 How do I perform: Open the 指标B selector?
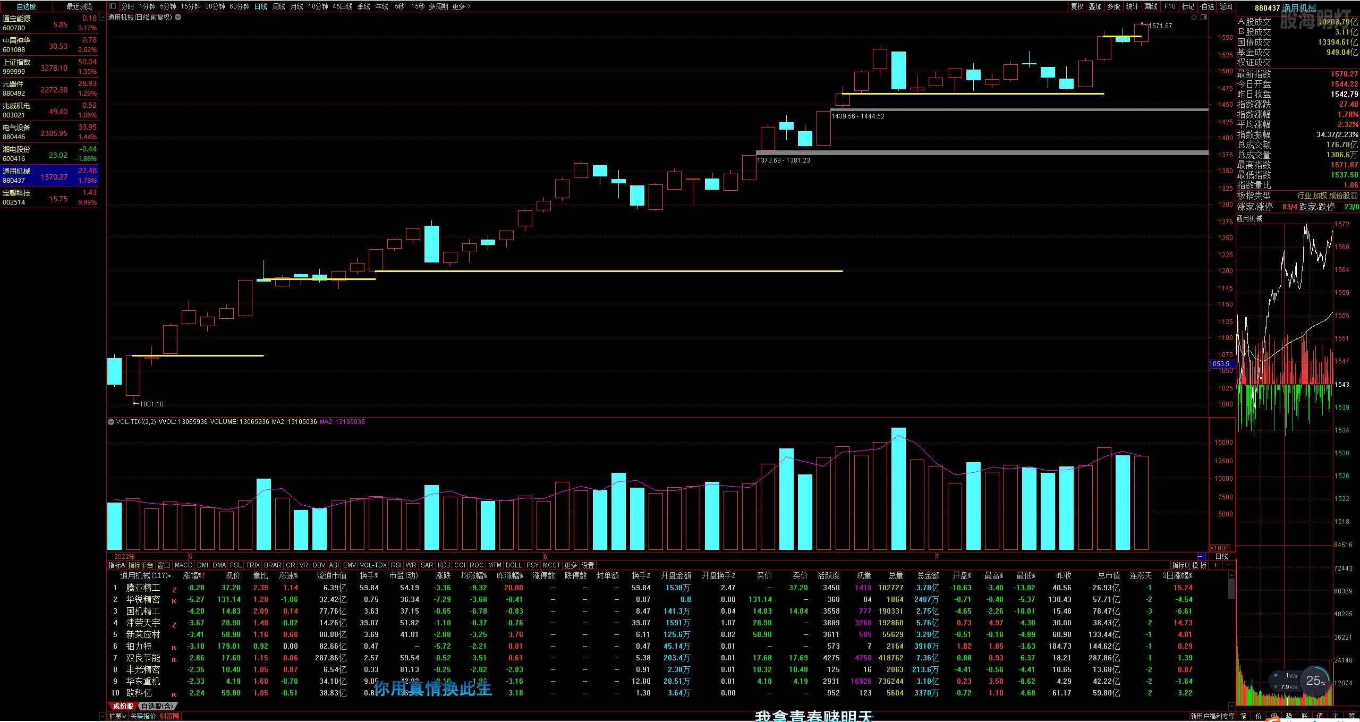click(1180, 565)
